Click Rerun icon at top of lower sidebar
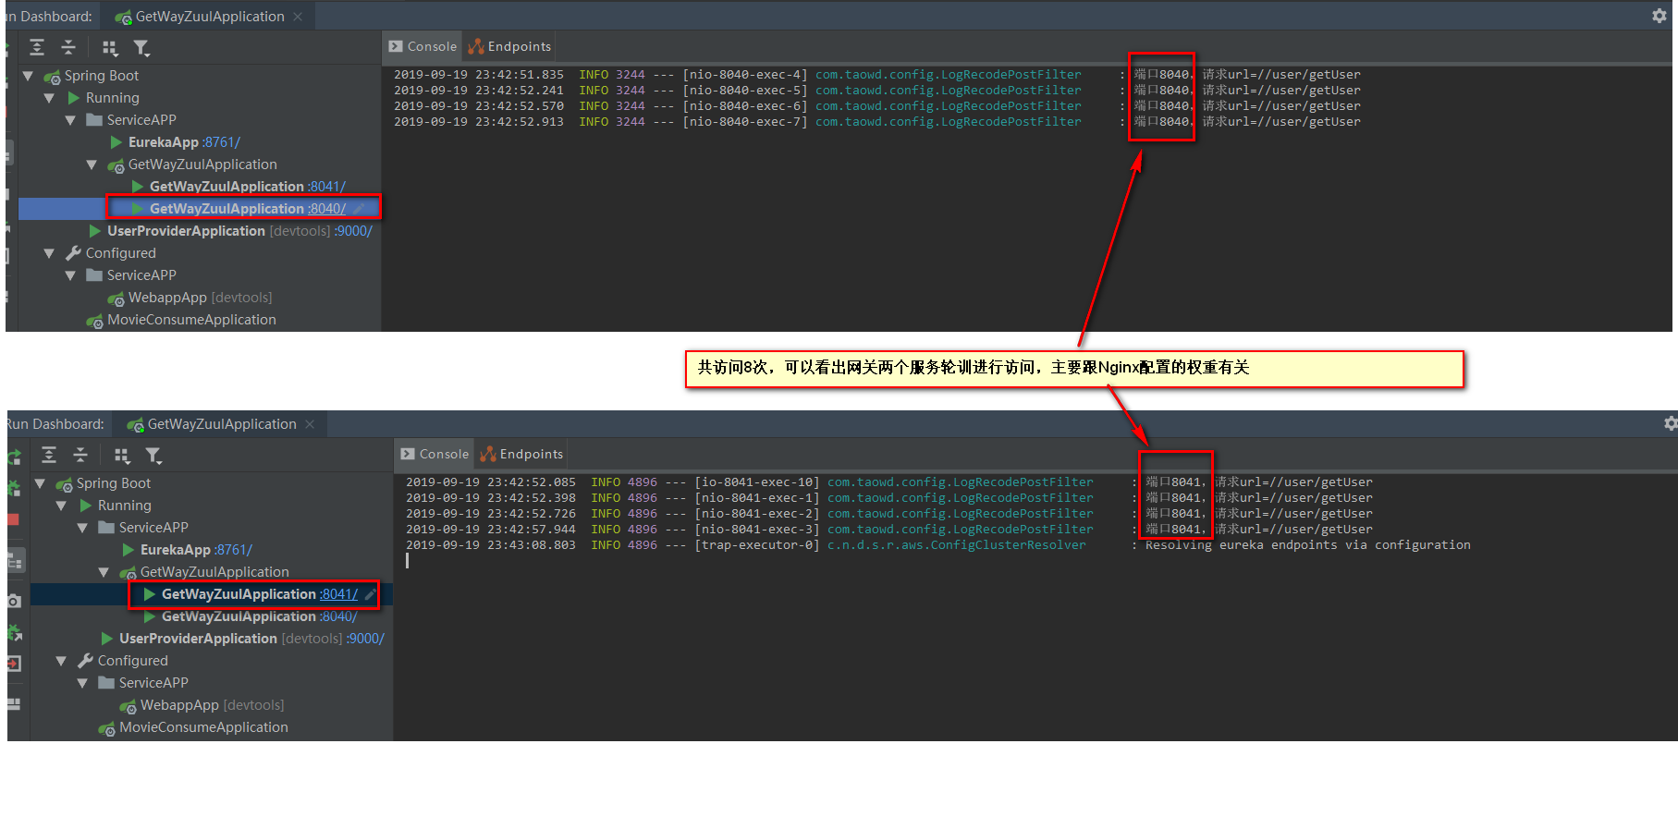Viewport: 1678px width, 817px height. click(14, 457)
